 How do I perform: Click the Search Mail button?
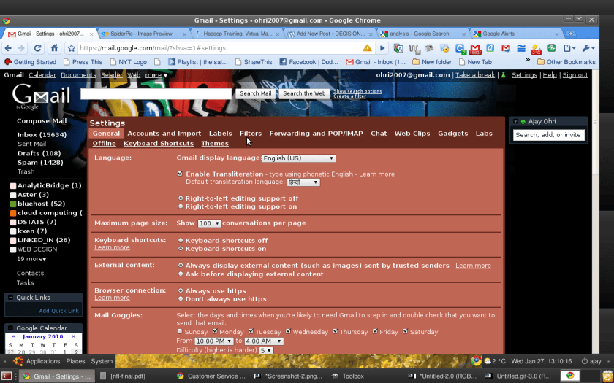[x=255, y=93]
